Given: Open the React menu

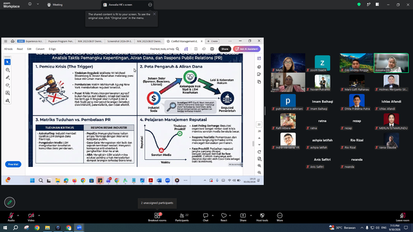Looking at the screenshot, I should pos(224,217).
